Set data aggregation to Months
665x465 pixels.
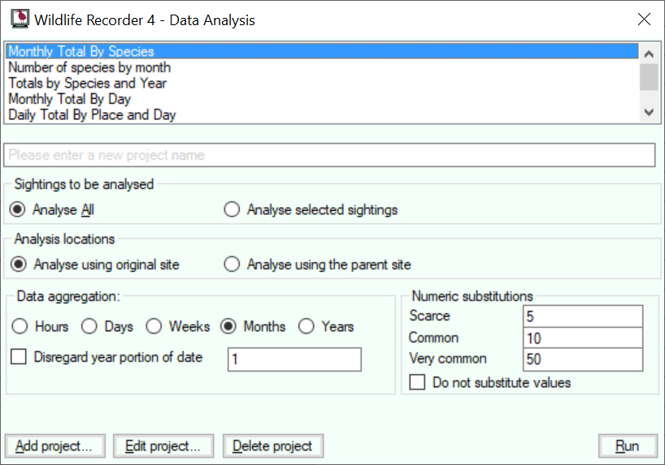coord(253,326)
